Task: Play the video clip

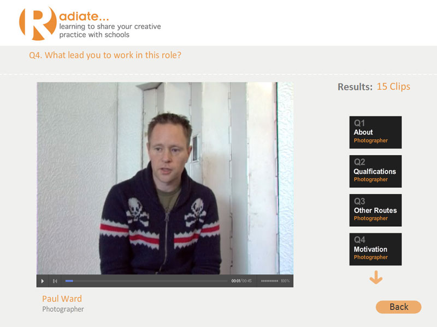Action: coord(43,281)
